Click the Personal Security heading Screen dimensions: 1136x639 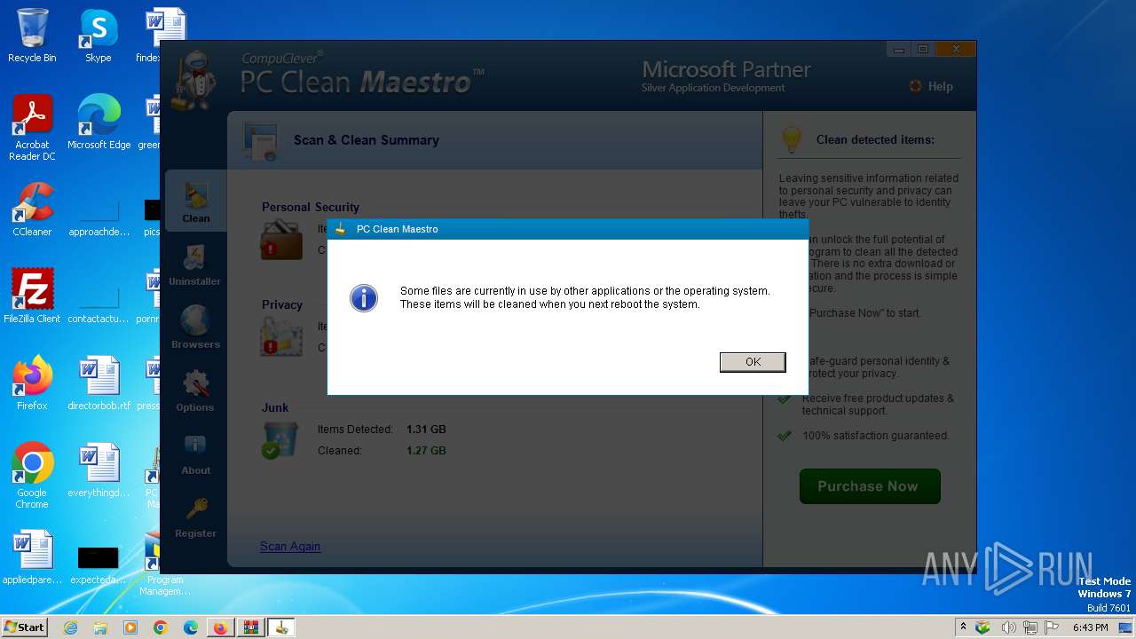(311, 207)
